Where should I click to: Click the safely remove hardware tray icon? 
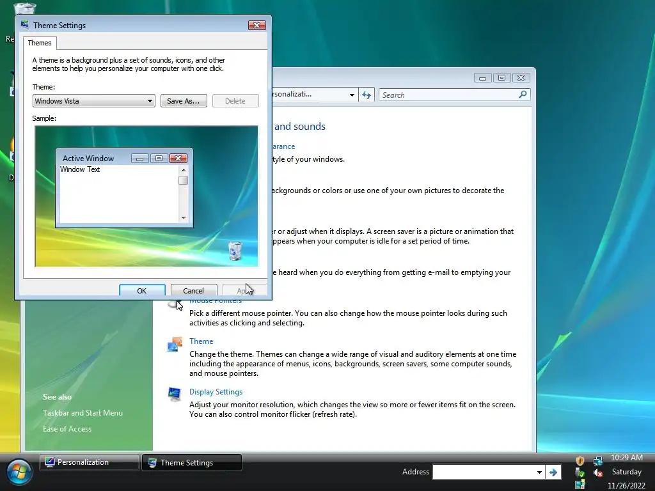tap(580, 473)
